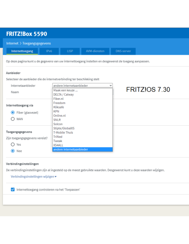Image resolution: width=189 pixels, height=244 pixels.
Task: Choose SNLR in the provider list
Action: coord(82,120)
